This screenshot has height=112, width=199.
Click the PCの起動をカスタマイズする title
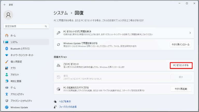[76, 88]
